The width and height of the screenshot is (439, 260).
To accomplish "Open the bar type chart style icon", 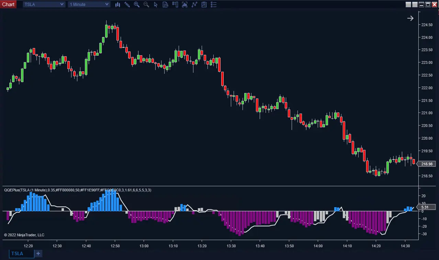I will 117,4.
